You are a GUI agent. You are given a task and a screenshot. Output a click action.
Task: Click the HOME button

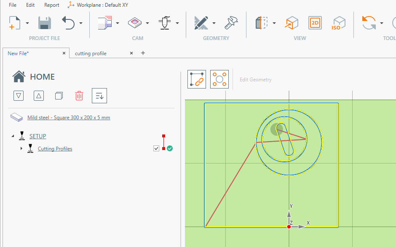tap(34, 77)
